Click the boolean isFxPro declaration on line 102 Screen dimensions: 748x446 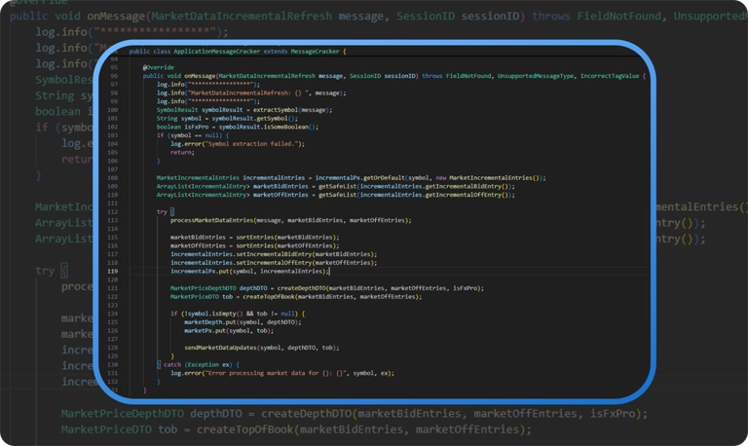pos(237,128)
